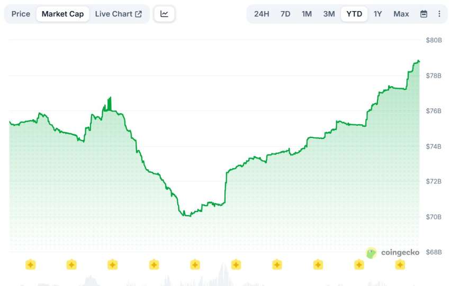450x286 pixels.
Task: Click the CoinGecko logo watermark
Action: [x=392, y=253]
